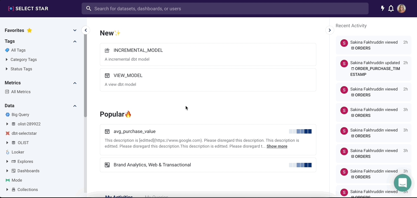Expand the olist-289922 database node
This screenshot has height=198, width=417.
pyautogui.click(x=7, y=124)
